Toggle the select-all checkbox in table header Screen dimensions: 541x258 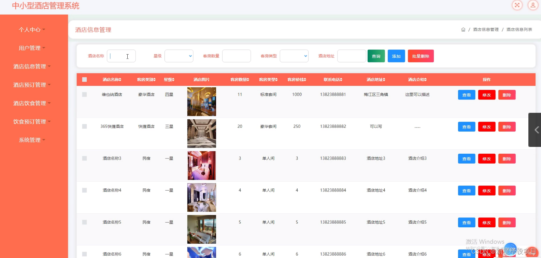tap(84, 79)
